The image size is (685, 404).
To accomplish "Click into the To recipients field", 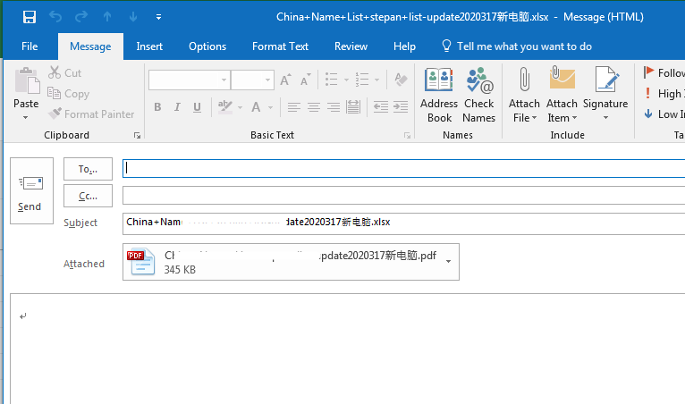I will point(403,169).
